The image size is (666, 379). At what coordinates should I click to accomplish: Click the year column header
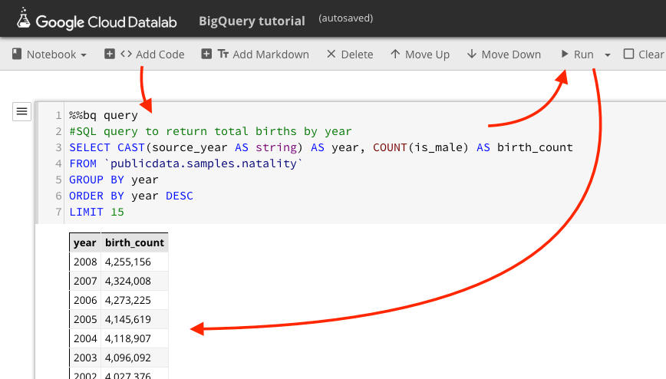(x=85, y=242)
